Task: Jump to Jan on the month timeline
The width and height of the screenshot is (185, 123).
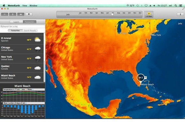Action: tap(80, 13)
